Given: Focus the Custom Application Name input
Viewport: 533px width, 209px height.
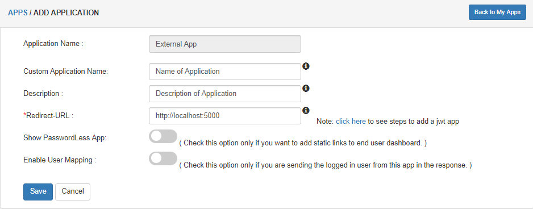Looking at the screenshot, I should 224,72.
